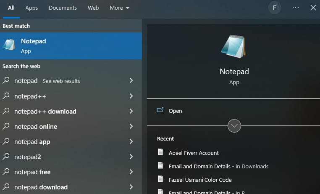Screen dimensions: 320x194
Task: Expand arrow next to 'notepad online'
Action: [x=131, y=126]
